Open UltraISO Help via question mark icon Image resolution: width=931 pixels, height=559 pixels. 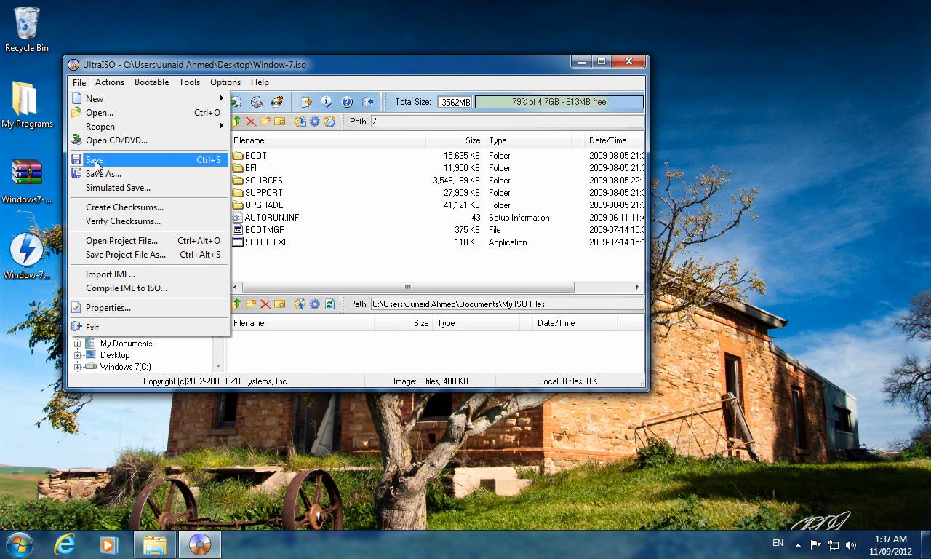coord(346,102)
